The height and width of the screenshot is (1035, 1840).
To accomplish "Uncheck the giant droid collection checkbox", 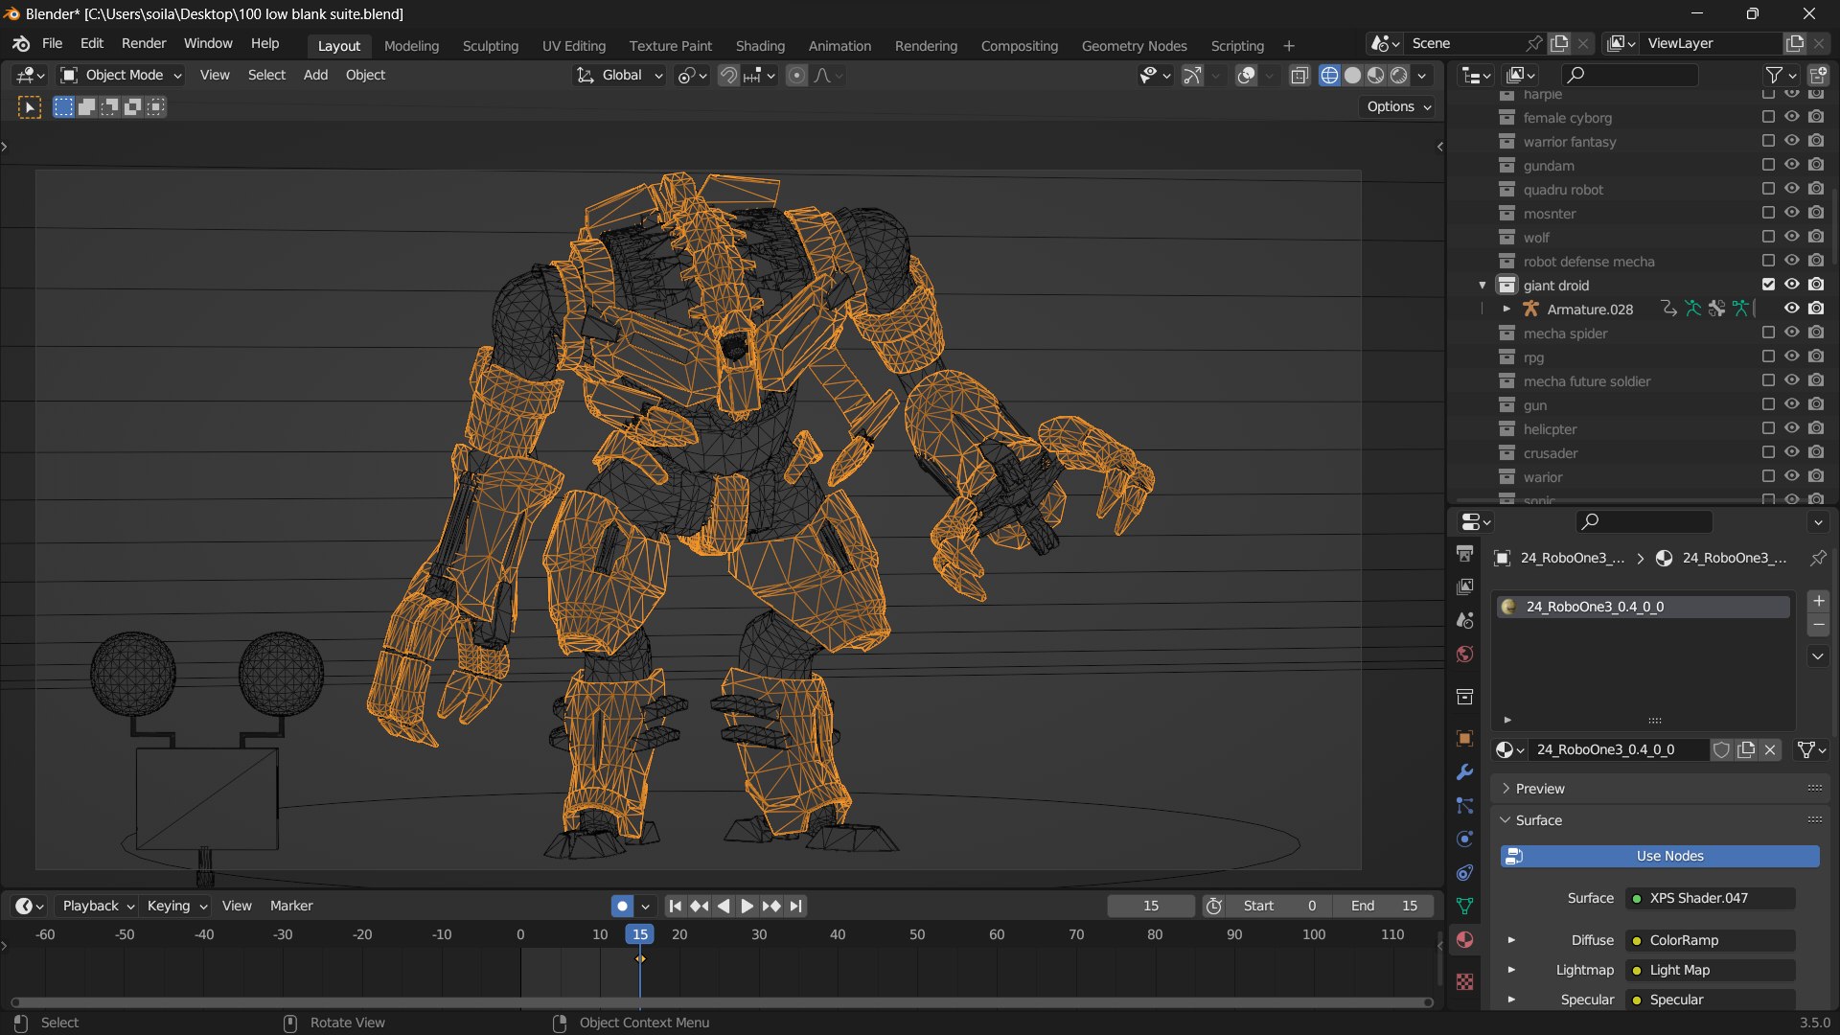I will [1768, 285].
